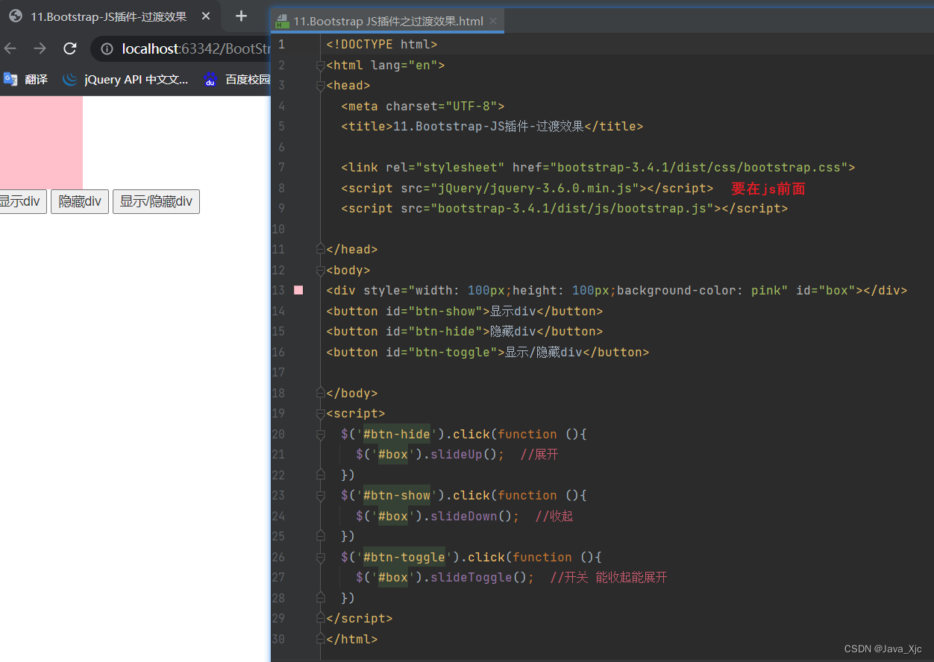Click the HTML file icon on editor tab
Screen dimensions: 934x662
[x=283, y=22]
